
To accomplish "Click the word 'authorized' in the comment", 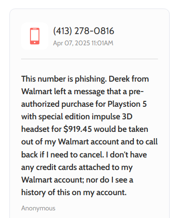I will point(40,104).
